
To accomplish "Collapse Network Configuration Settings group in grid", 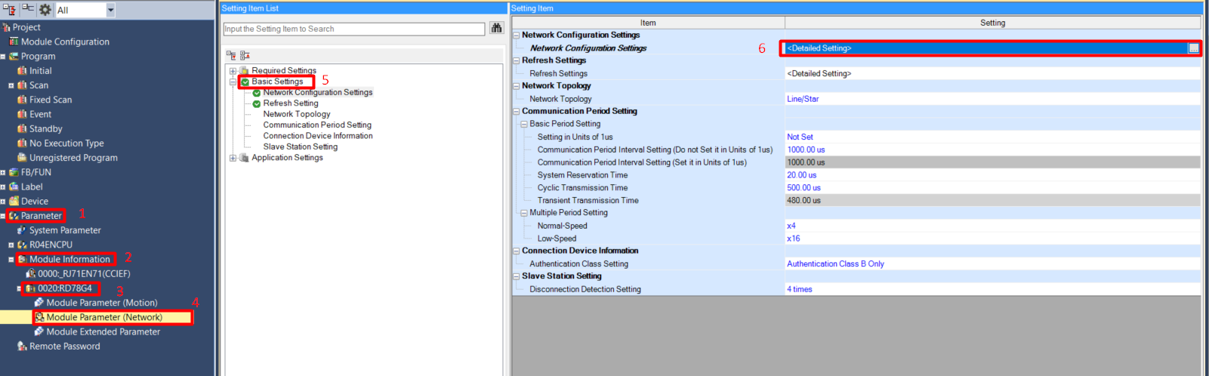I will tap(517, 35).
